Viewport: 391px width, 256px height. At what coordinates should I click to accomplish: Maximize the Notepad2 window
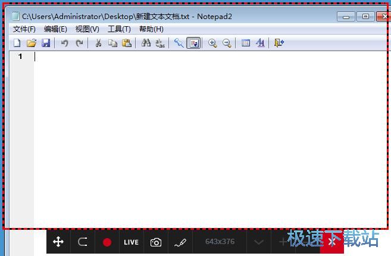coord(365,17)
